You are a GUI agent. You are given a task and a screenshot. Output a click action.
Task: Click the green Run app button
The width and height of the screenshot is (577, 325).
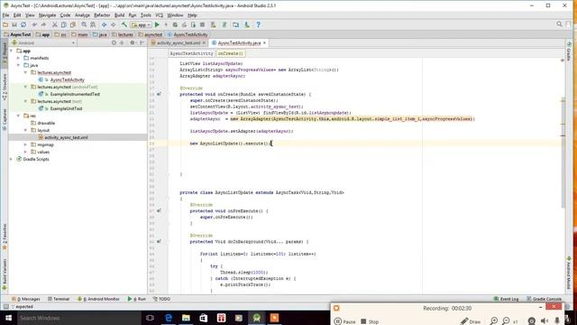[157, 24]
